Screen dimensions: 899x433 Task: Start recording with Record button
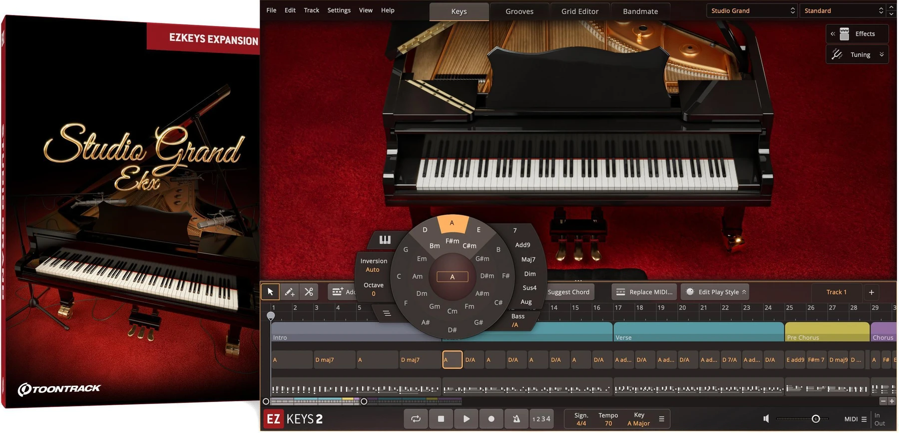[x=491, y=419]
